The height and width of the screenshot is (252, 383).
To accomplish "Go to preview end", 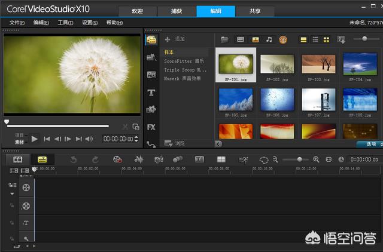I will (78, 139).
